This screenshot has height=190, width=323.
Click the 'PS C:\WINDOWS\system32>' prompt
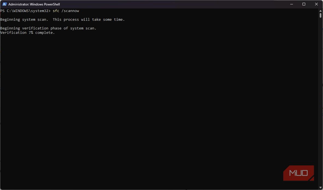(x=25, y=11)
